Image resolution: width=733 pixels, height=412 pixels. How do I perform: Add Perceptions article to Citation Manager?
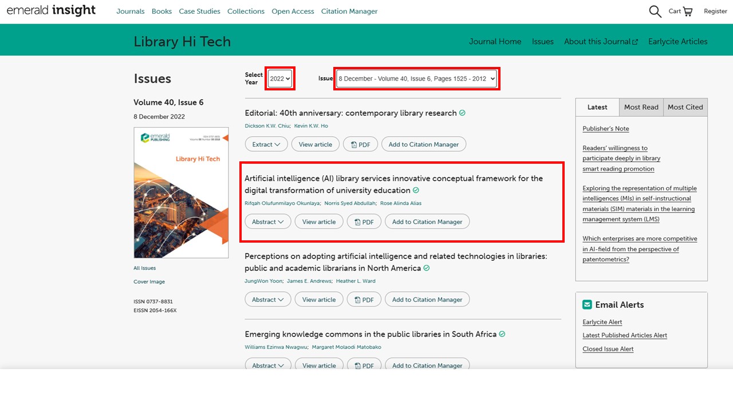[427, 299]
